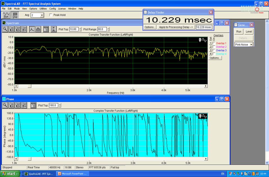Click the ST marker icon on Phase plot
This screenshot has width=269, height=177.
pos(203,116)
